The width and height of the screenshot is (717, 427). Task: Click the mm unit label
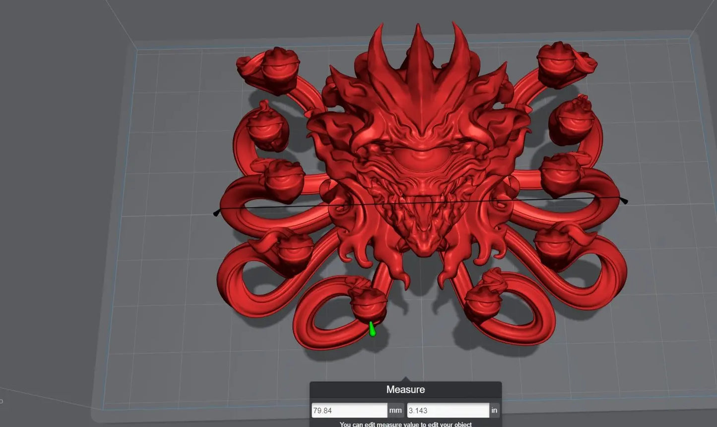395,410
